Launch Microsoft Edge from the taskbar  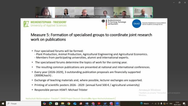click(51, 103)
